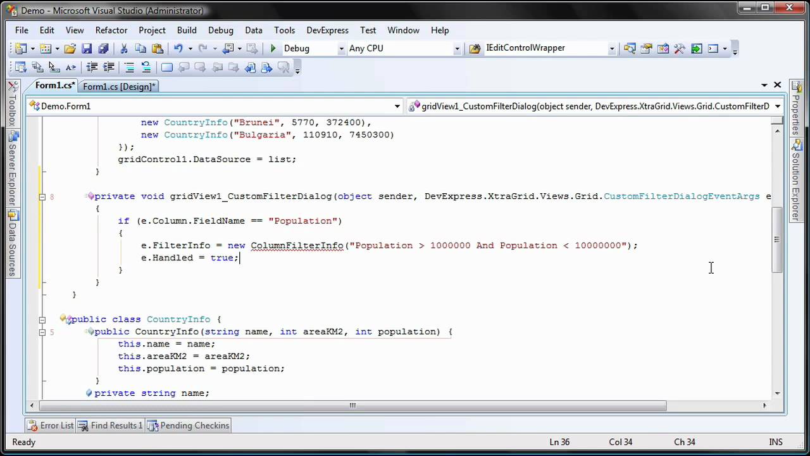Click the vertical scrollbar thumb in editor
The height and width of the screenshot is (456, 810).
(x=777, y=240)
